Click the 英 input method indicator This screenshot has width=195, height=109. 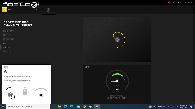click(x=177, y=106)
